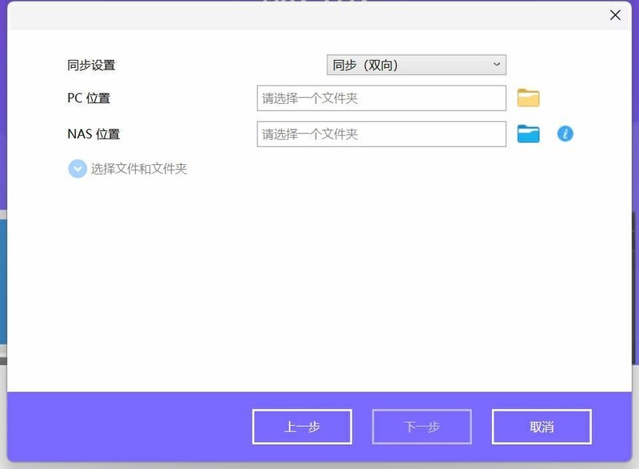The image size is (639, 469).
Task: Focus the NAS 位置 path field
Action: pos(381,133)
